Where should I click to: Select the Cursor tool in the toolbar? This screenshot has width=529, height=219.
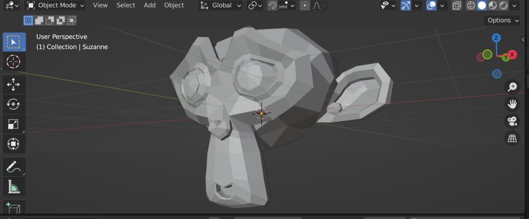(13, 62)
